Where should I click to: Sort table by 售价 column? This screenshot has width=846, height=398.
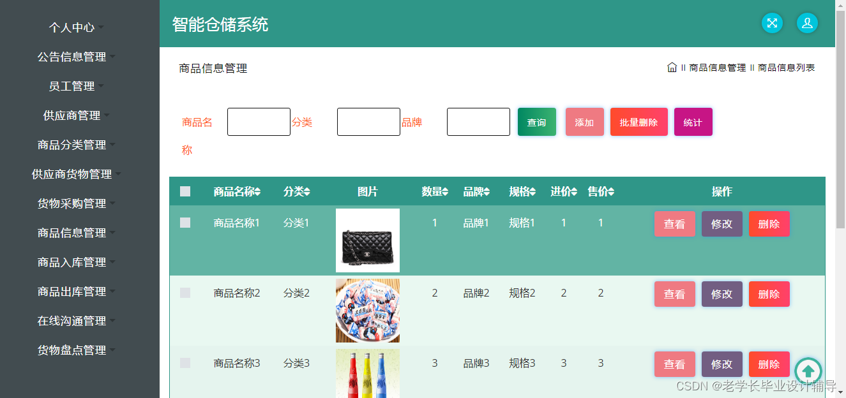(601, 191)
